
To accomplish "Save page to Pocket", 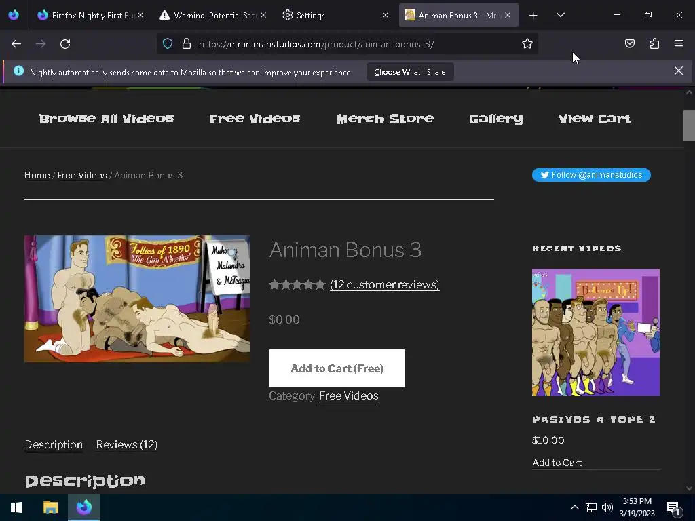I will tap(630, 44).
